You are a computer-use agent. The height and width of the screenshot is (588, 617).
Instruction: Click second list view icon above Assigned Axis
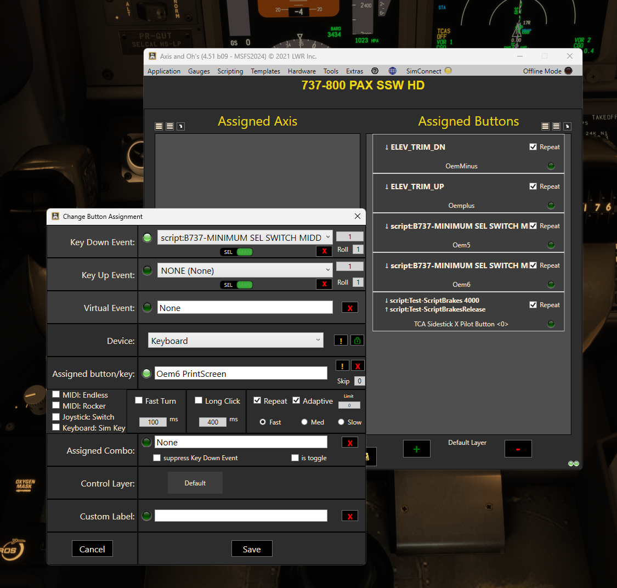[169, 126]
